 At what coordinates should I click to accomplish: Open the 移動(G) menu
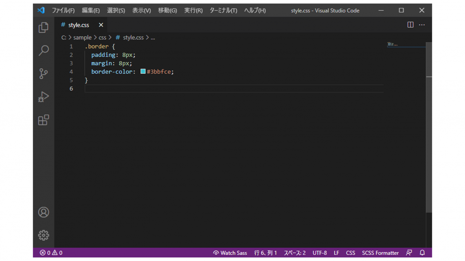167,11
